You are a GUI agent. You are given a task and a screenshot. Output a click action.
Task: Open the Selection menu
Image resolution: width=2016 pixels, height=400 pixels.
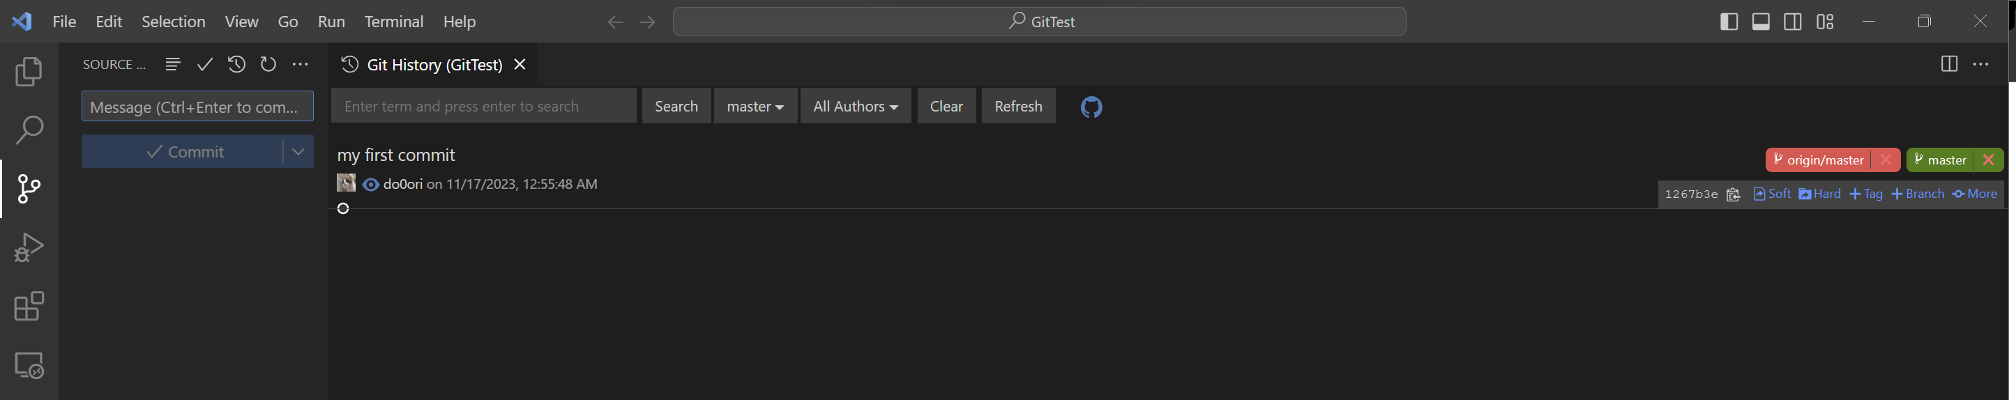[x=173, y=21]
